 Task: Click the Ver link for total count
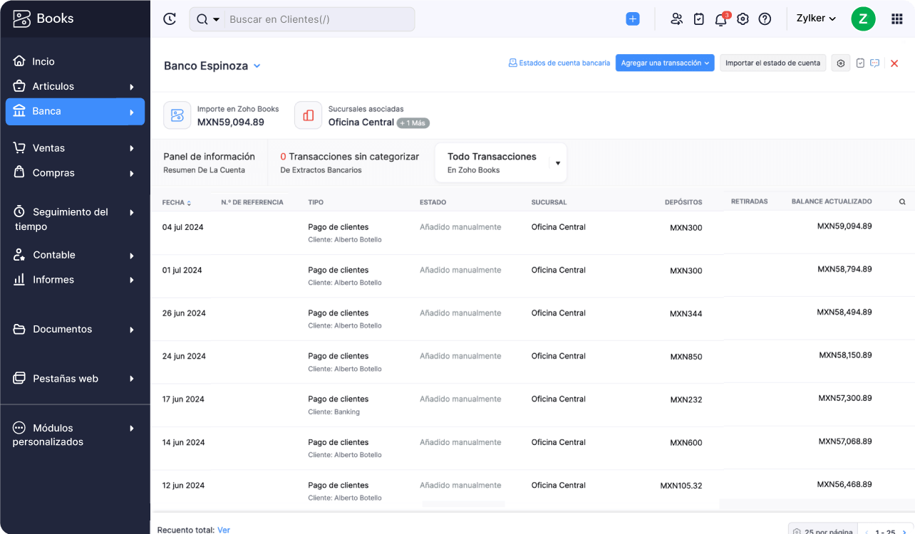224,530
